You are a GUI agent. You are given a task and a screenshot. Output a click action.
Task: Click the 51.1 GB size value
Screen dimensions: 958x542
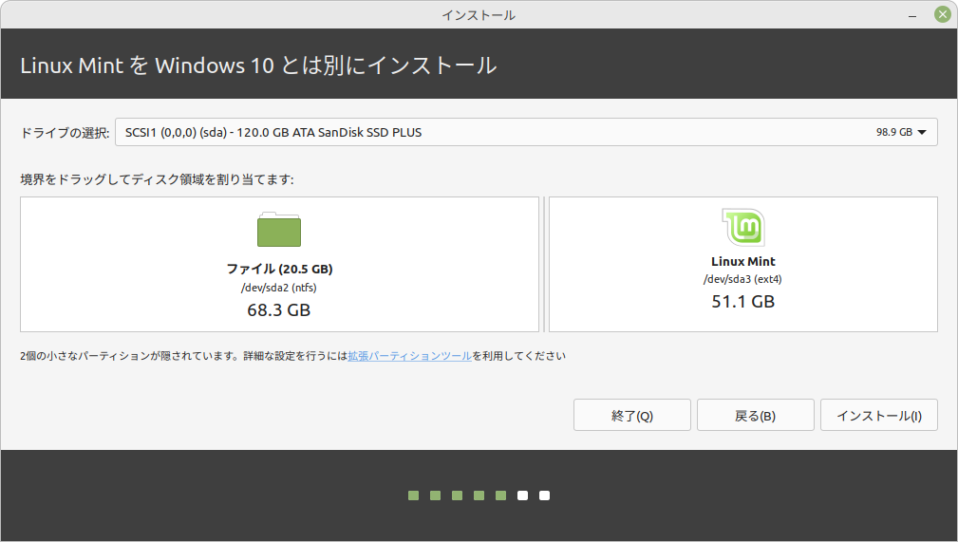742,302
